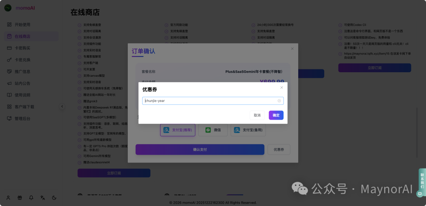Select 支付宝(备用) payment method
The image size is (426, 206).
pos(248,130)
